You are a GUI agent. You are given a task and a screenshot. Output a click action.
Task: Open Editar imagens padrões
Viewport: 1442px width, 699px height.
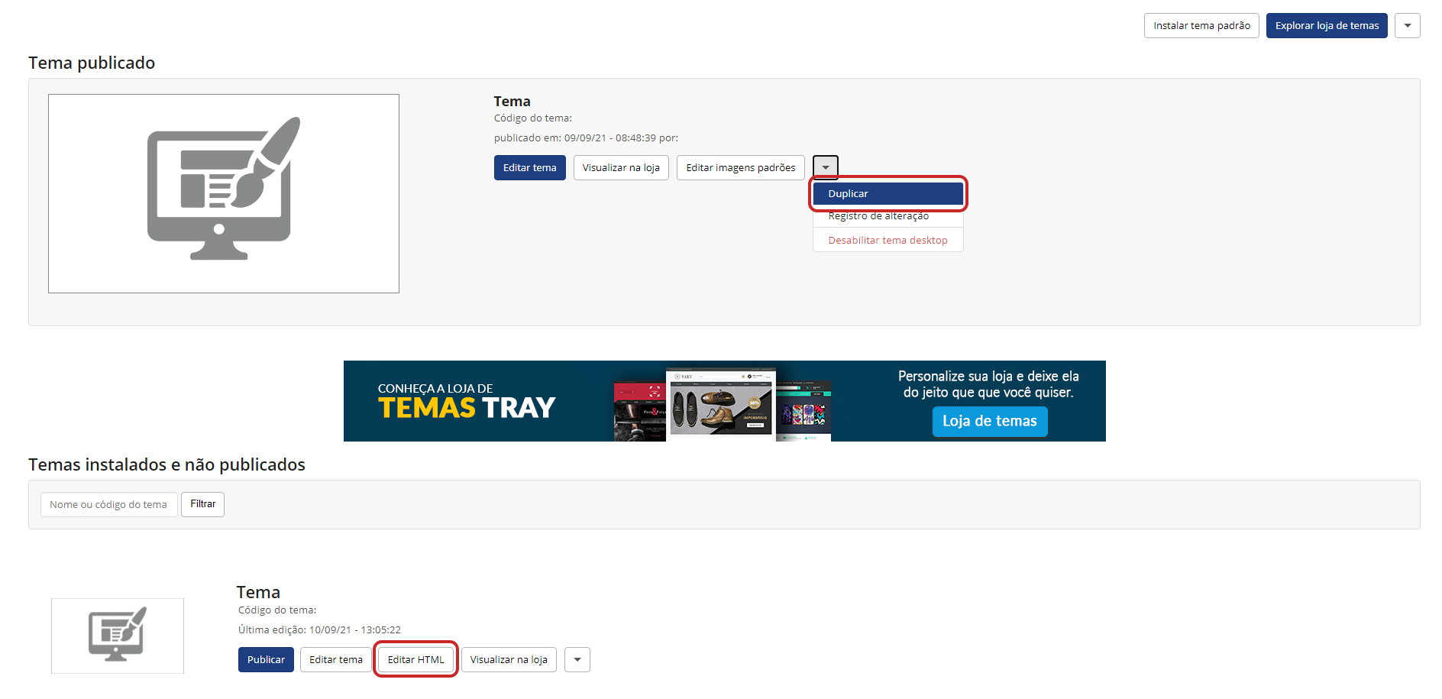739,168
